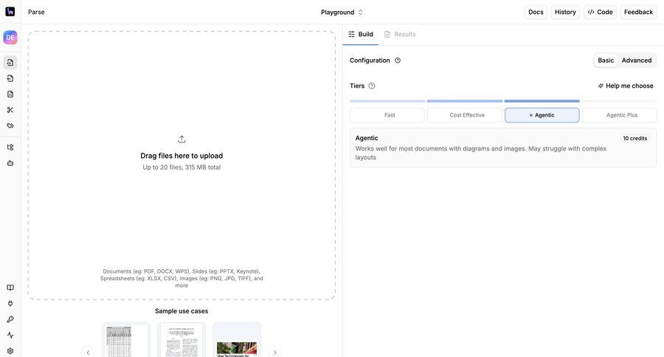Switch configuration mode to Basic
664x357 pixels.
pos(606,60)
